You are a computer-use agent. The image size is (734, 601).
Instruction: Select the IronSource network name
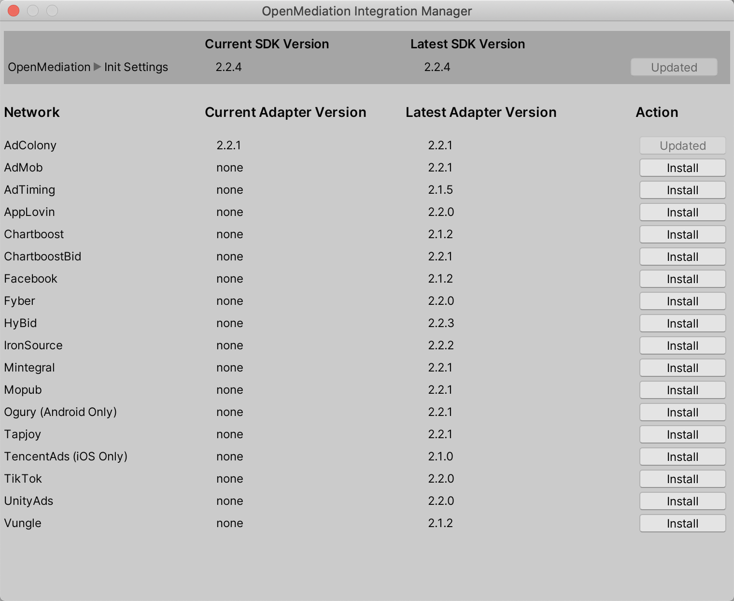click(x=33, y=345)
